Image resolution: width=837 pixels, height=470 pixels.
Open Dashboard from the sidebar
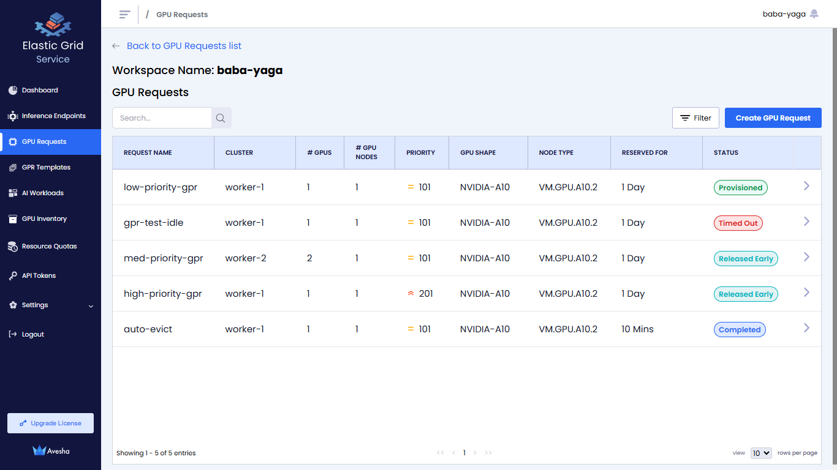(x=40, y=91)
